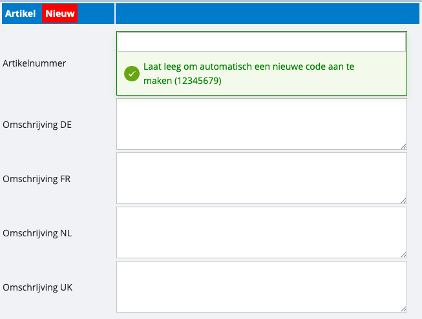
Task: Click inside the Omschrijving DE text area
Action: pyautogui.click(x=261, y=124)
